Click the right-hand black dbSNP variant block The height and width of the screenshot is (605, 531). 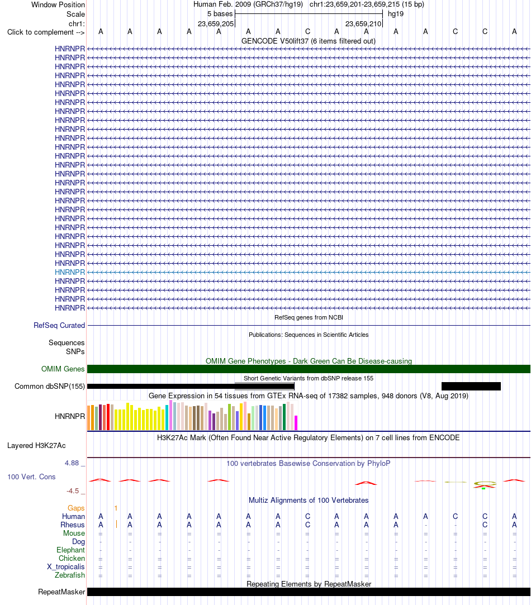coord(471,386)
